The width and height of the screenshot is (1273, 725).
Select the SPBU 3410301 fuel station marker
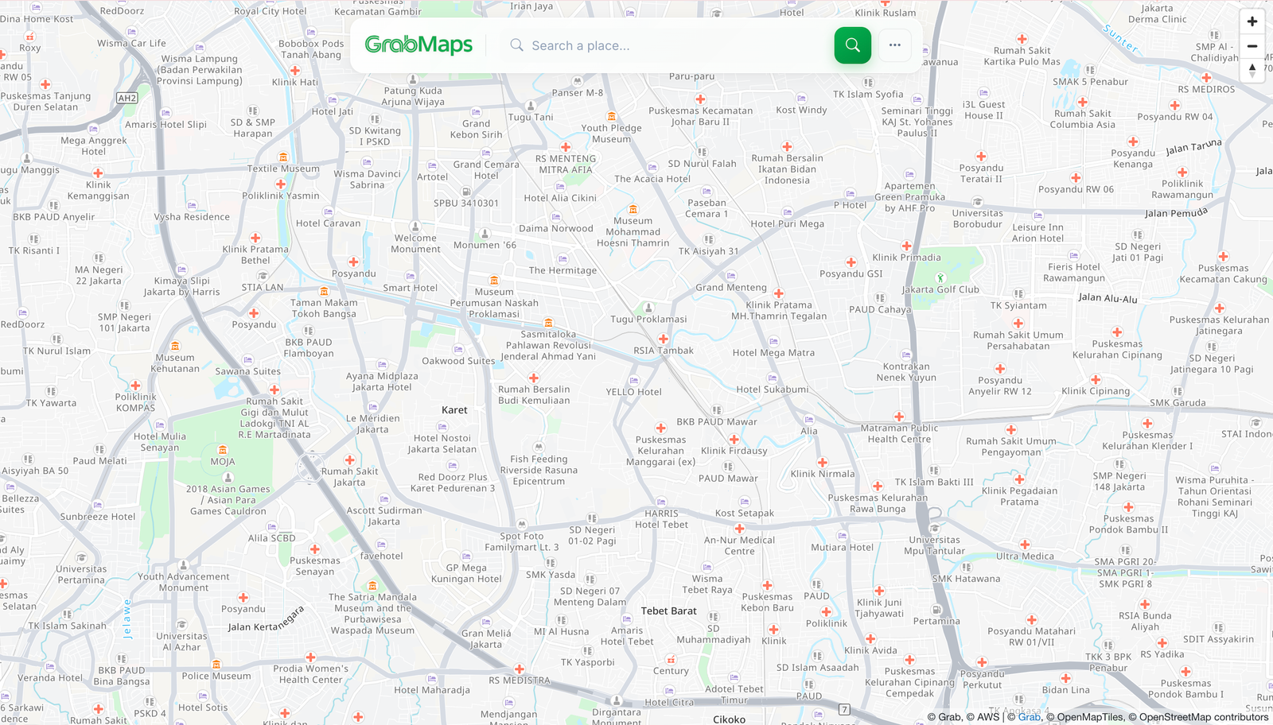466,192
